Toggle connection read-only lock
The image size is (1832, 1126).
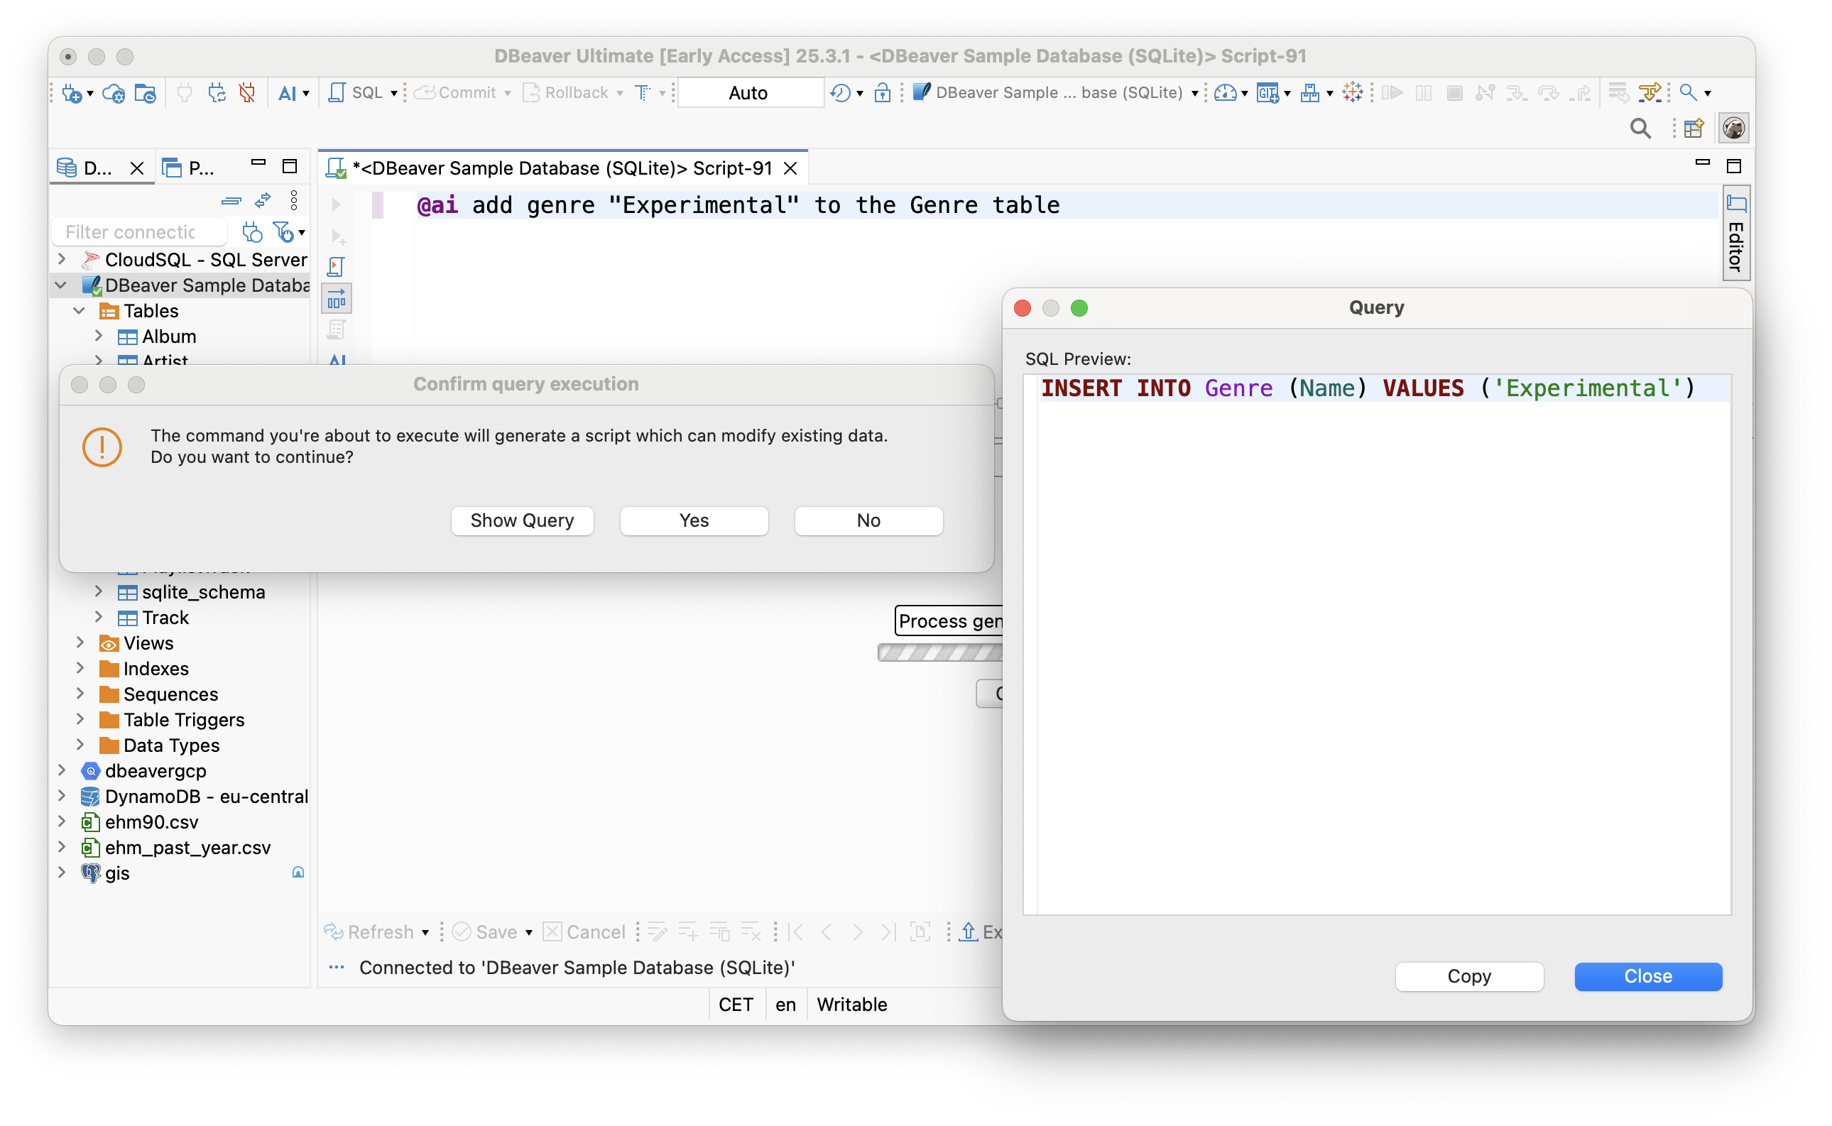[883, 92]
